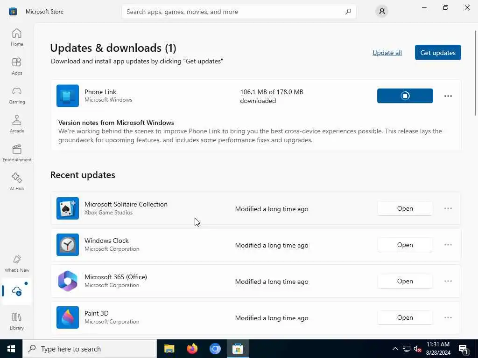Click the Microsoft 365 (Office) title text

click(116, 277)
